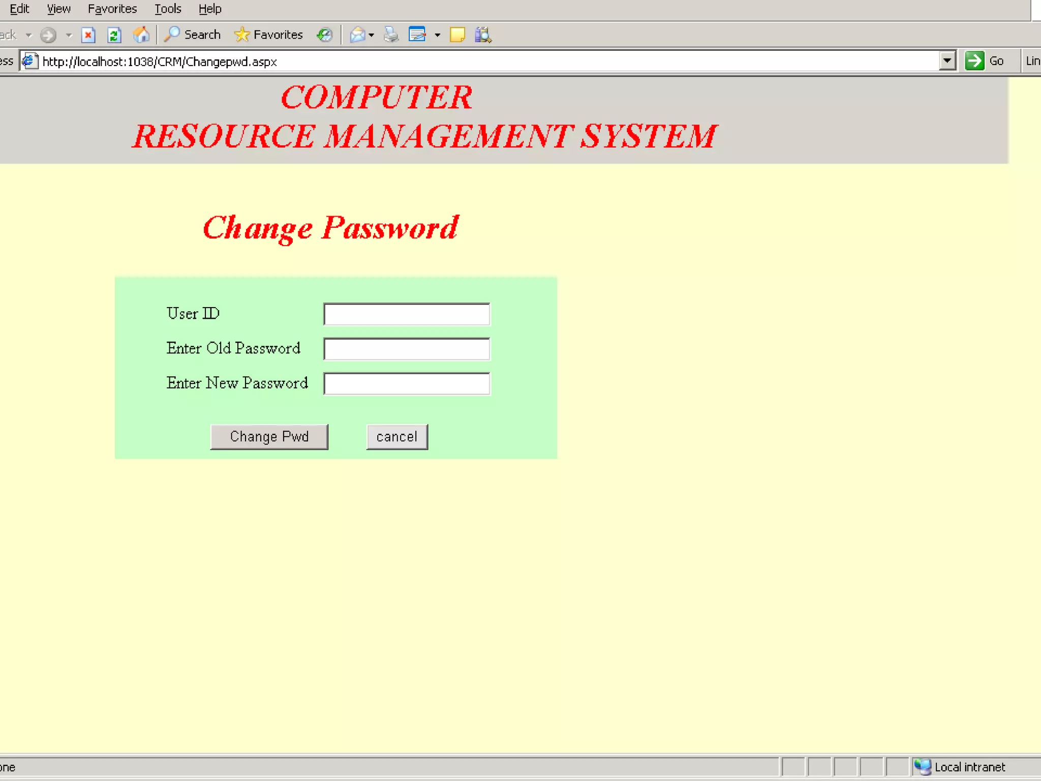The image size is (1041, 781).
Task: Click the Stop loading icon
Action: tap(88, 35)
